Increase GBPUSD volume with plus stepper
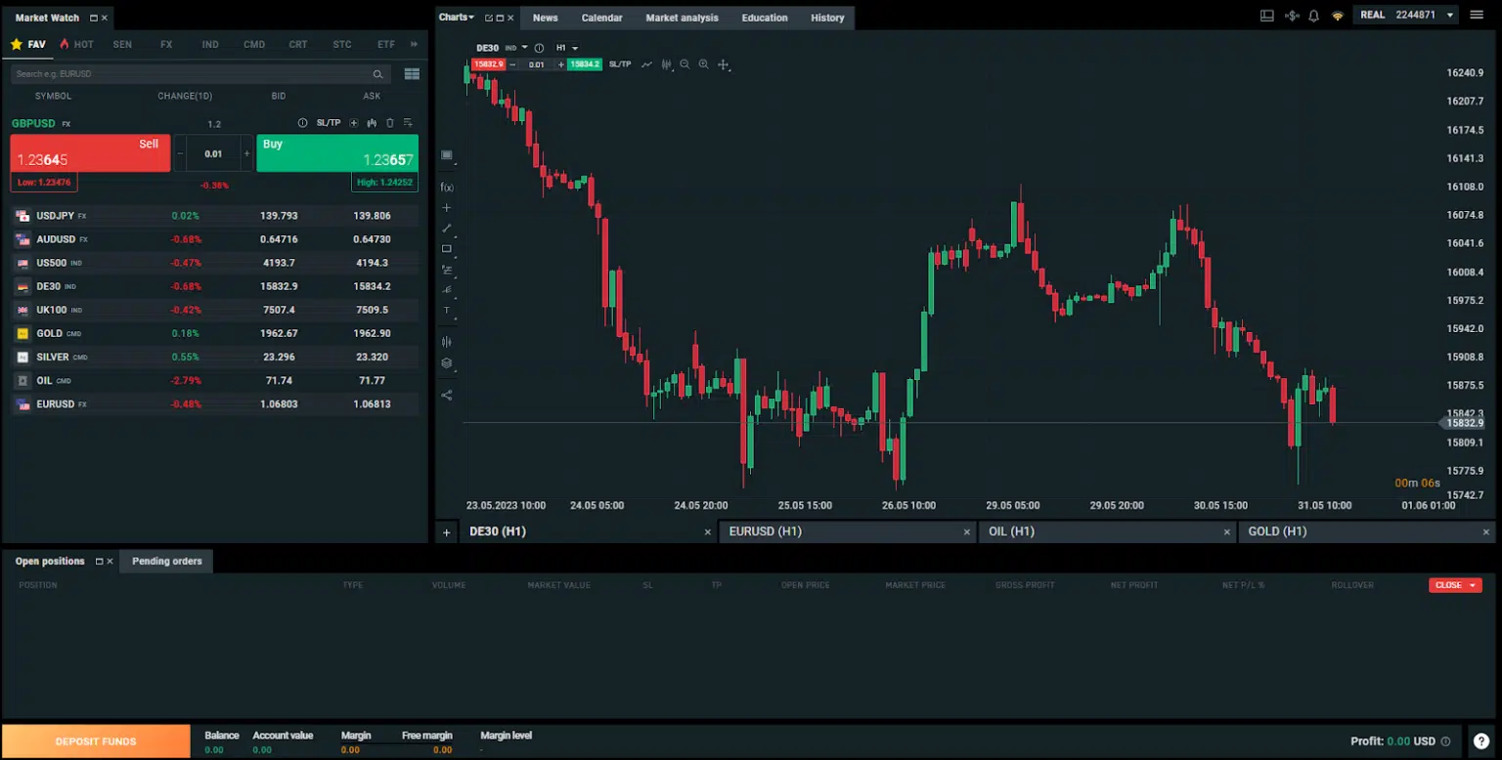1502x760 pixels. [x=246, y=153]
